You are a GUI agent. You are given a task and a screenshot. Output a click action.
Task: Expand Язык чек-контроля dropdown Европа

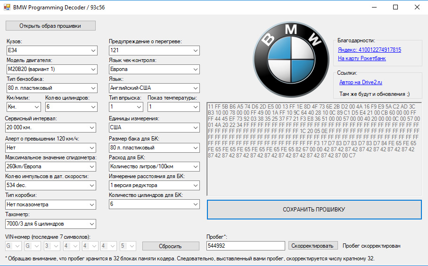point(154,69)
